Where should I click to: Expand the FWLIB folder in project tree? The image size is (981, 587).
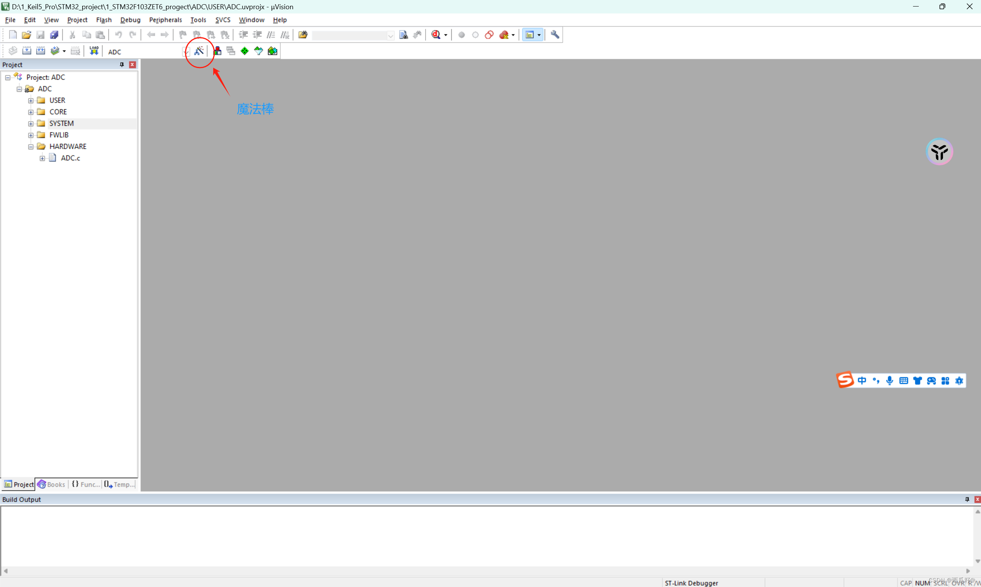[30, 135]
